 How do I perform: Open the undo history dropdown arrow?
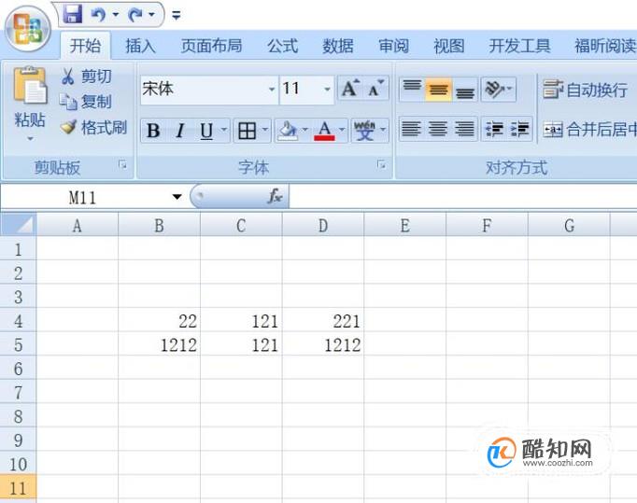click(x=116, y=15)
